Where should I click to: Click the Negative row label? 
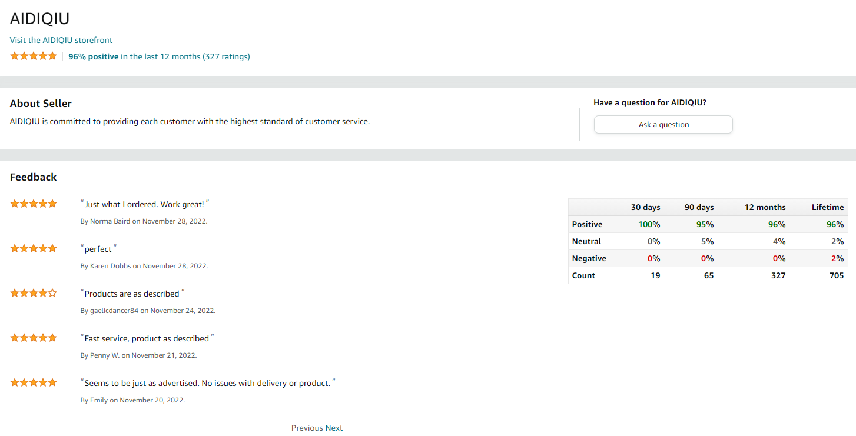(x=589, y=258)
